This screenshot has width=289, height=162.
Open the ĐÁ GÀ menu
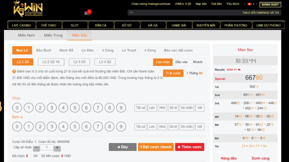coord(153,25)
